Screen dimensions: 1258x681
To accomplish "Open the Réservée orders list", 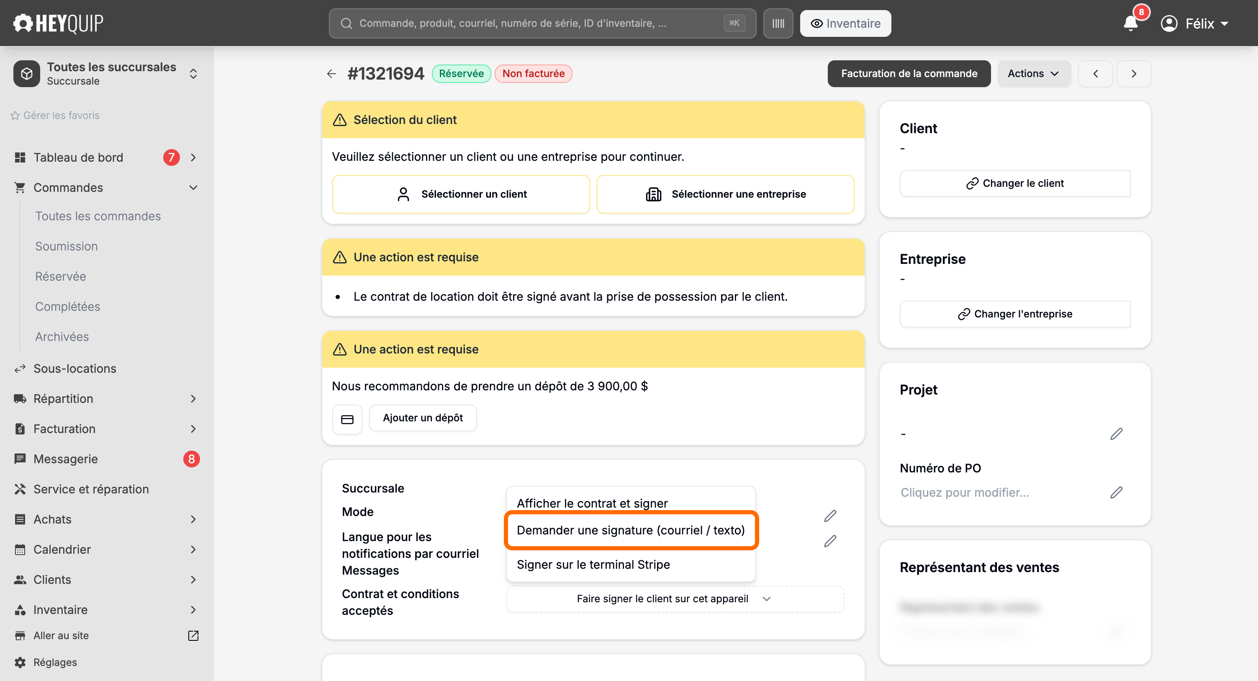I will 61,277.
